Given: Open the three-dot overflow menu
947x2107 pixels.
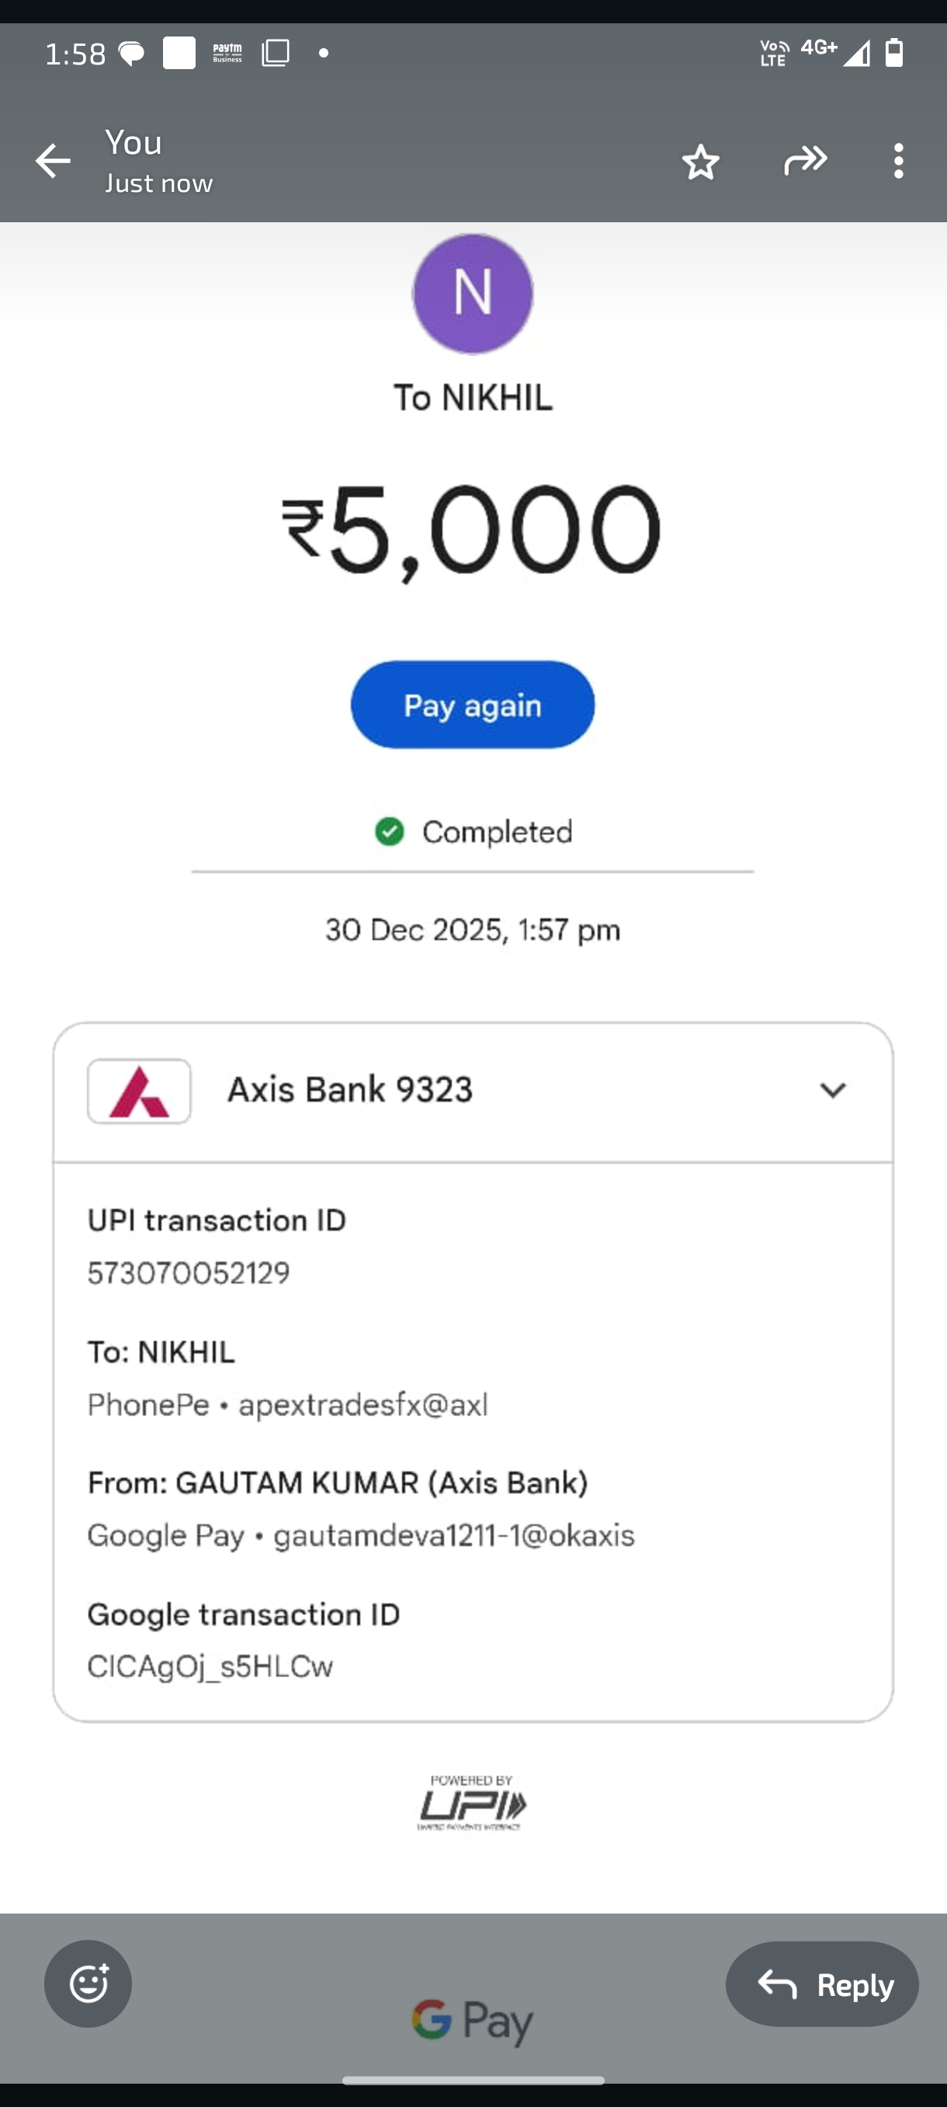Looking at the screenshot, I should pos(898,161).
